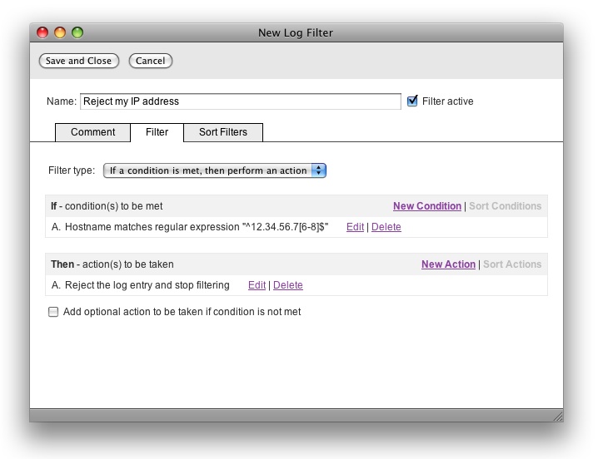Open the Sort Filters tab
598x459 pixels.
(x=222, y=132)
